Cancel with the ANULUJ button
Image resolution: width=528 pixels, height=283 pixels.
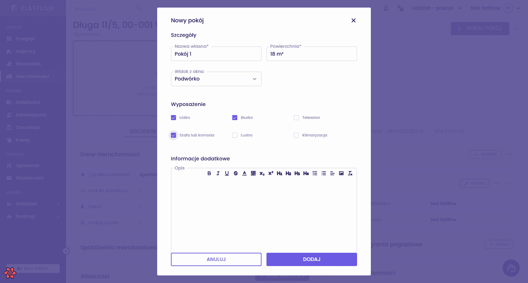click(216, 259)
